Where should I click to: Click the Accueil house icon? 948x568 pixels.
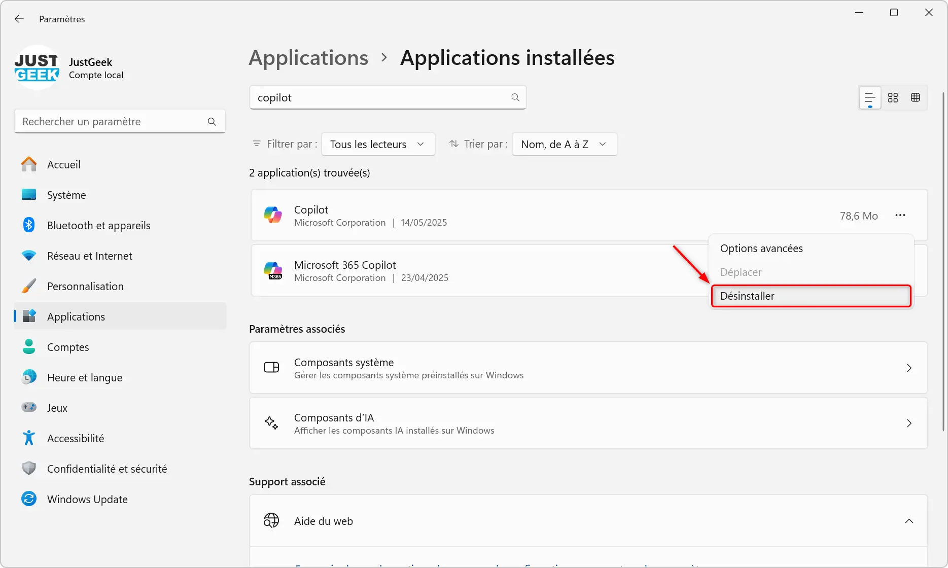[x=29, y=164]
